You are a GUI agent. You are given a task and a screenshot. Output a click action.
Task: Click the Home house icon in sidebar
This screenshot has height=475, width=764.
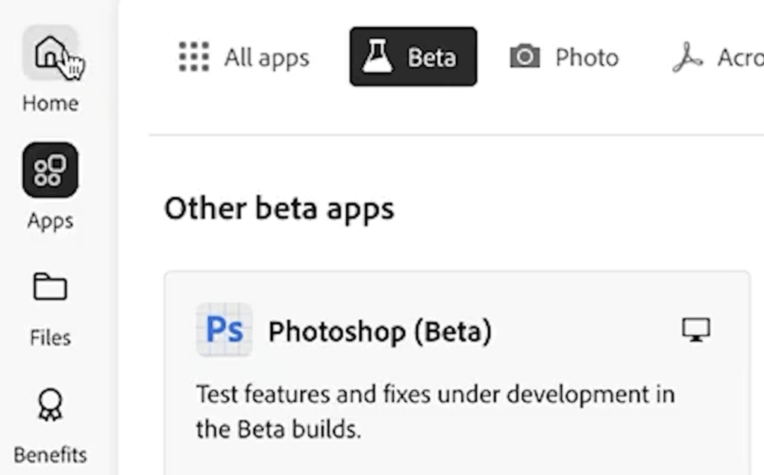[49, 52]
